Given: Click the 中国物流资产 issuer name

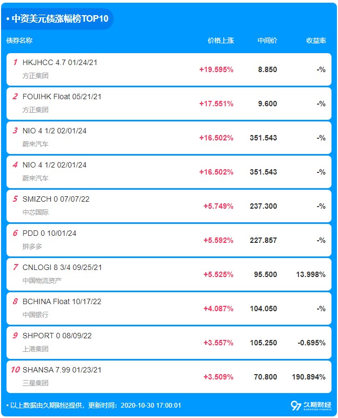Looking at the screenshot, I should [42, 281].
